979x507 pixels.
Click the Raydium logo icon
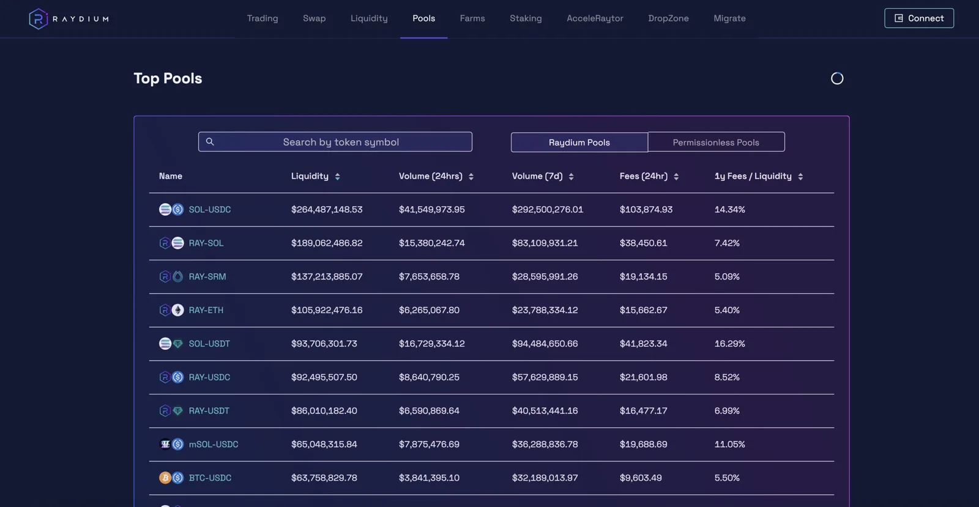click(x=38, y=19)
